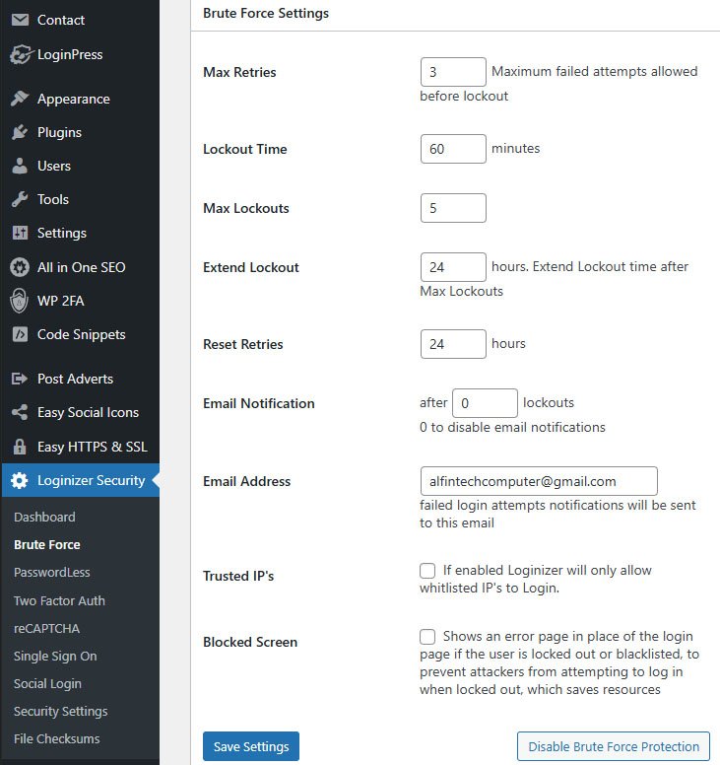This screenshot has height=765, width=720.
Task: Open the Two Factor Auth submenu
Action: [x=59, y=600]
